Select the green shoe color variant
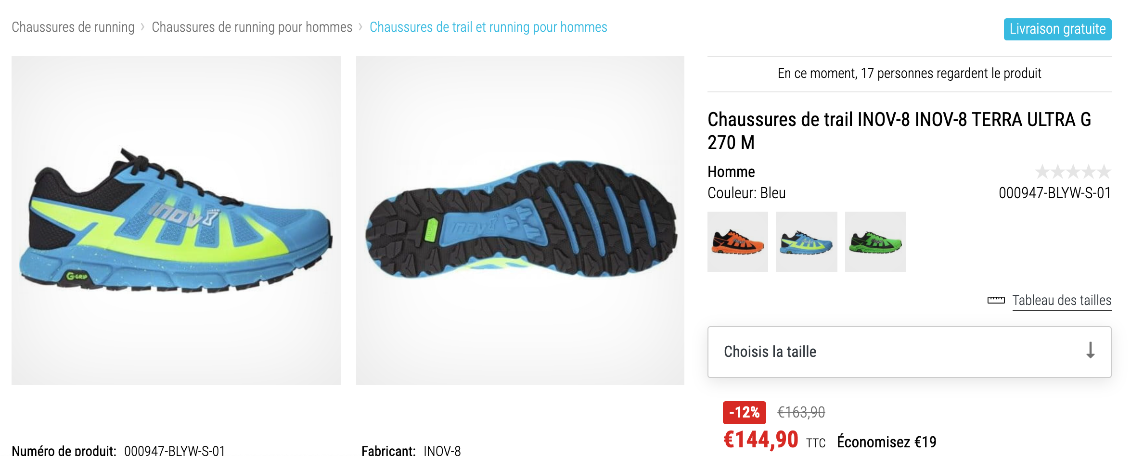1131x456 pixels. tap(875, 242)
